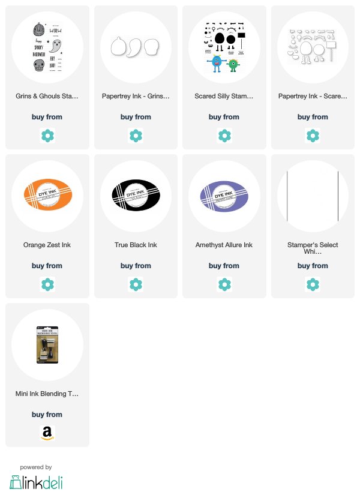Open the store icon under Amethyst Allure Ink
The image size is (360, 495).
tap(224, 284)
